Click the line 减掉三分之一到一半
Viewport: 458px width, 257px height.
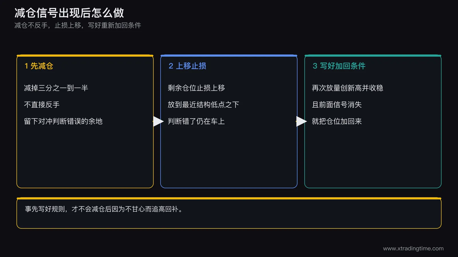click(x=56, y=88)
